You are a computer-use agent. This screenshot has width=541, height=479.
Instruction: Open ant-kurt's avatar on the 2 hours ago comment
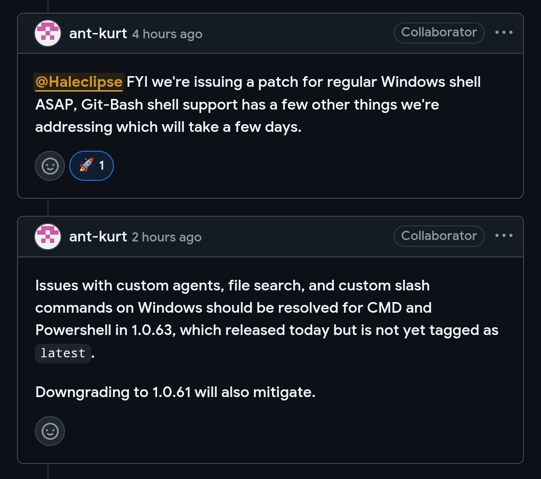click(48, 237)
